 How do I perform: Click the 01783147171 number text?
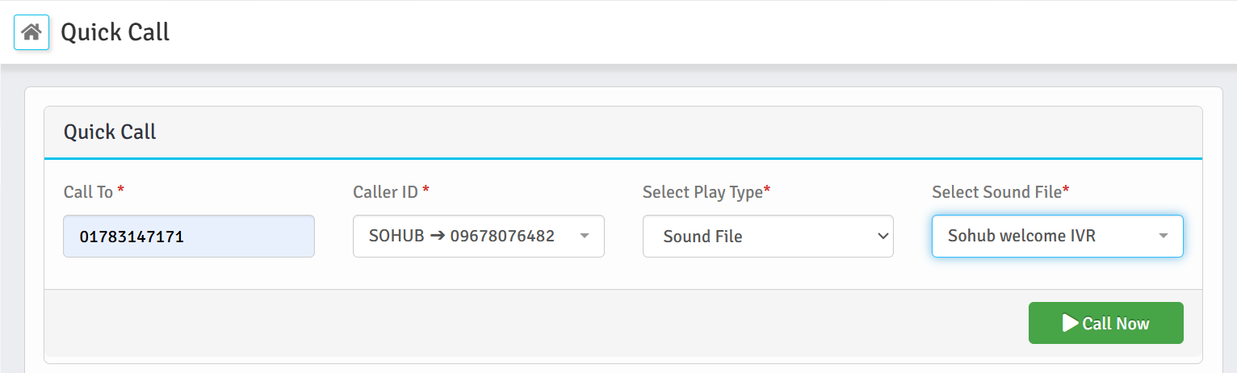pos(132,237)
